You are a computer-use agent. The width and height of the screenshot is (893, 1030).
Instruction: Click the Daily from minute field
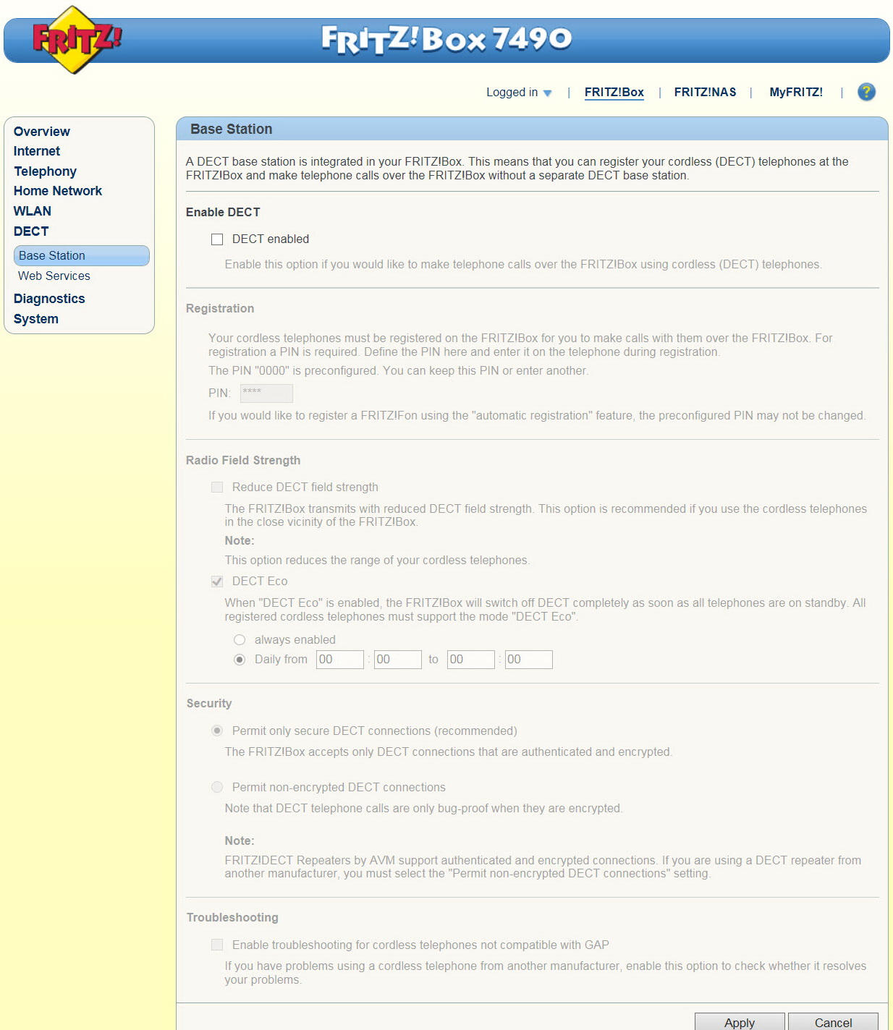coord(398,660)
